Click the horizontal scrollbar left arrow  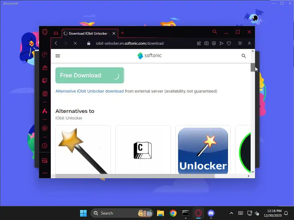53,176
